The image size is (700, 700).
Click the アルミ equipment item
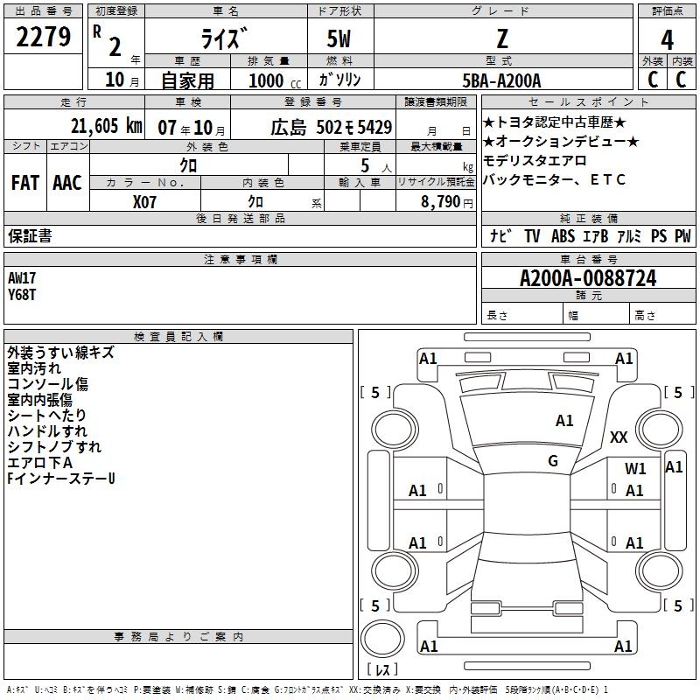click(x=629, y=236)
